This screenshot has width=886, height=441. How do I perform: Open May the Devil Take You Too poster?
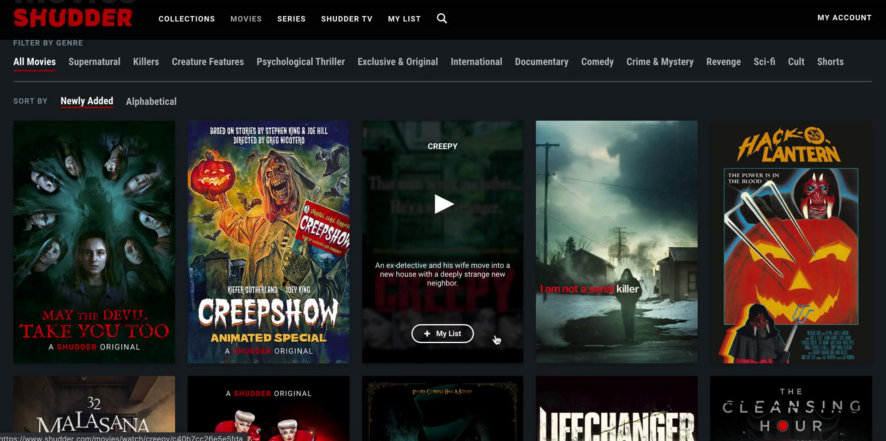pos(94,242)
